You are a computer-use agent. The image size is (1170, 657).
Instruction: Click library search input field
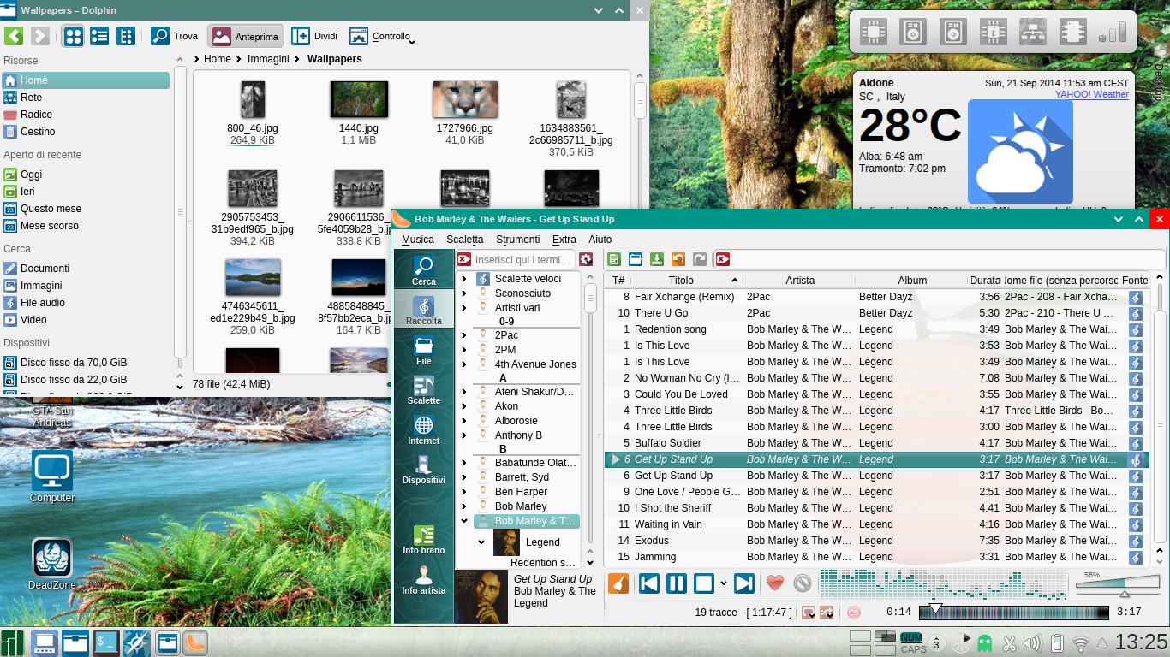click(x=524, y=259)
